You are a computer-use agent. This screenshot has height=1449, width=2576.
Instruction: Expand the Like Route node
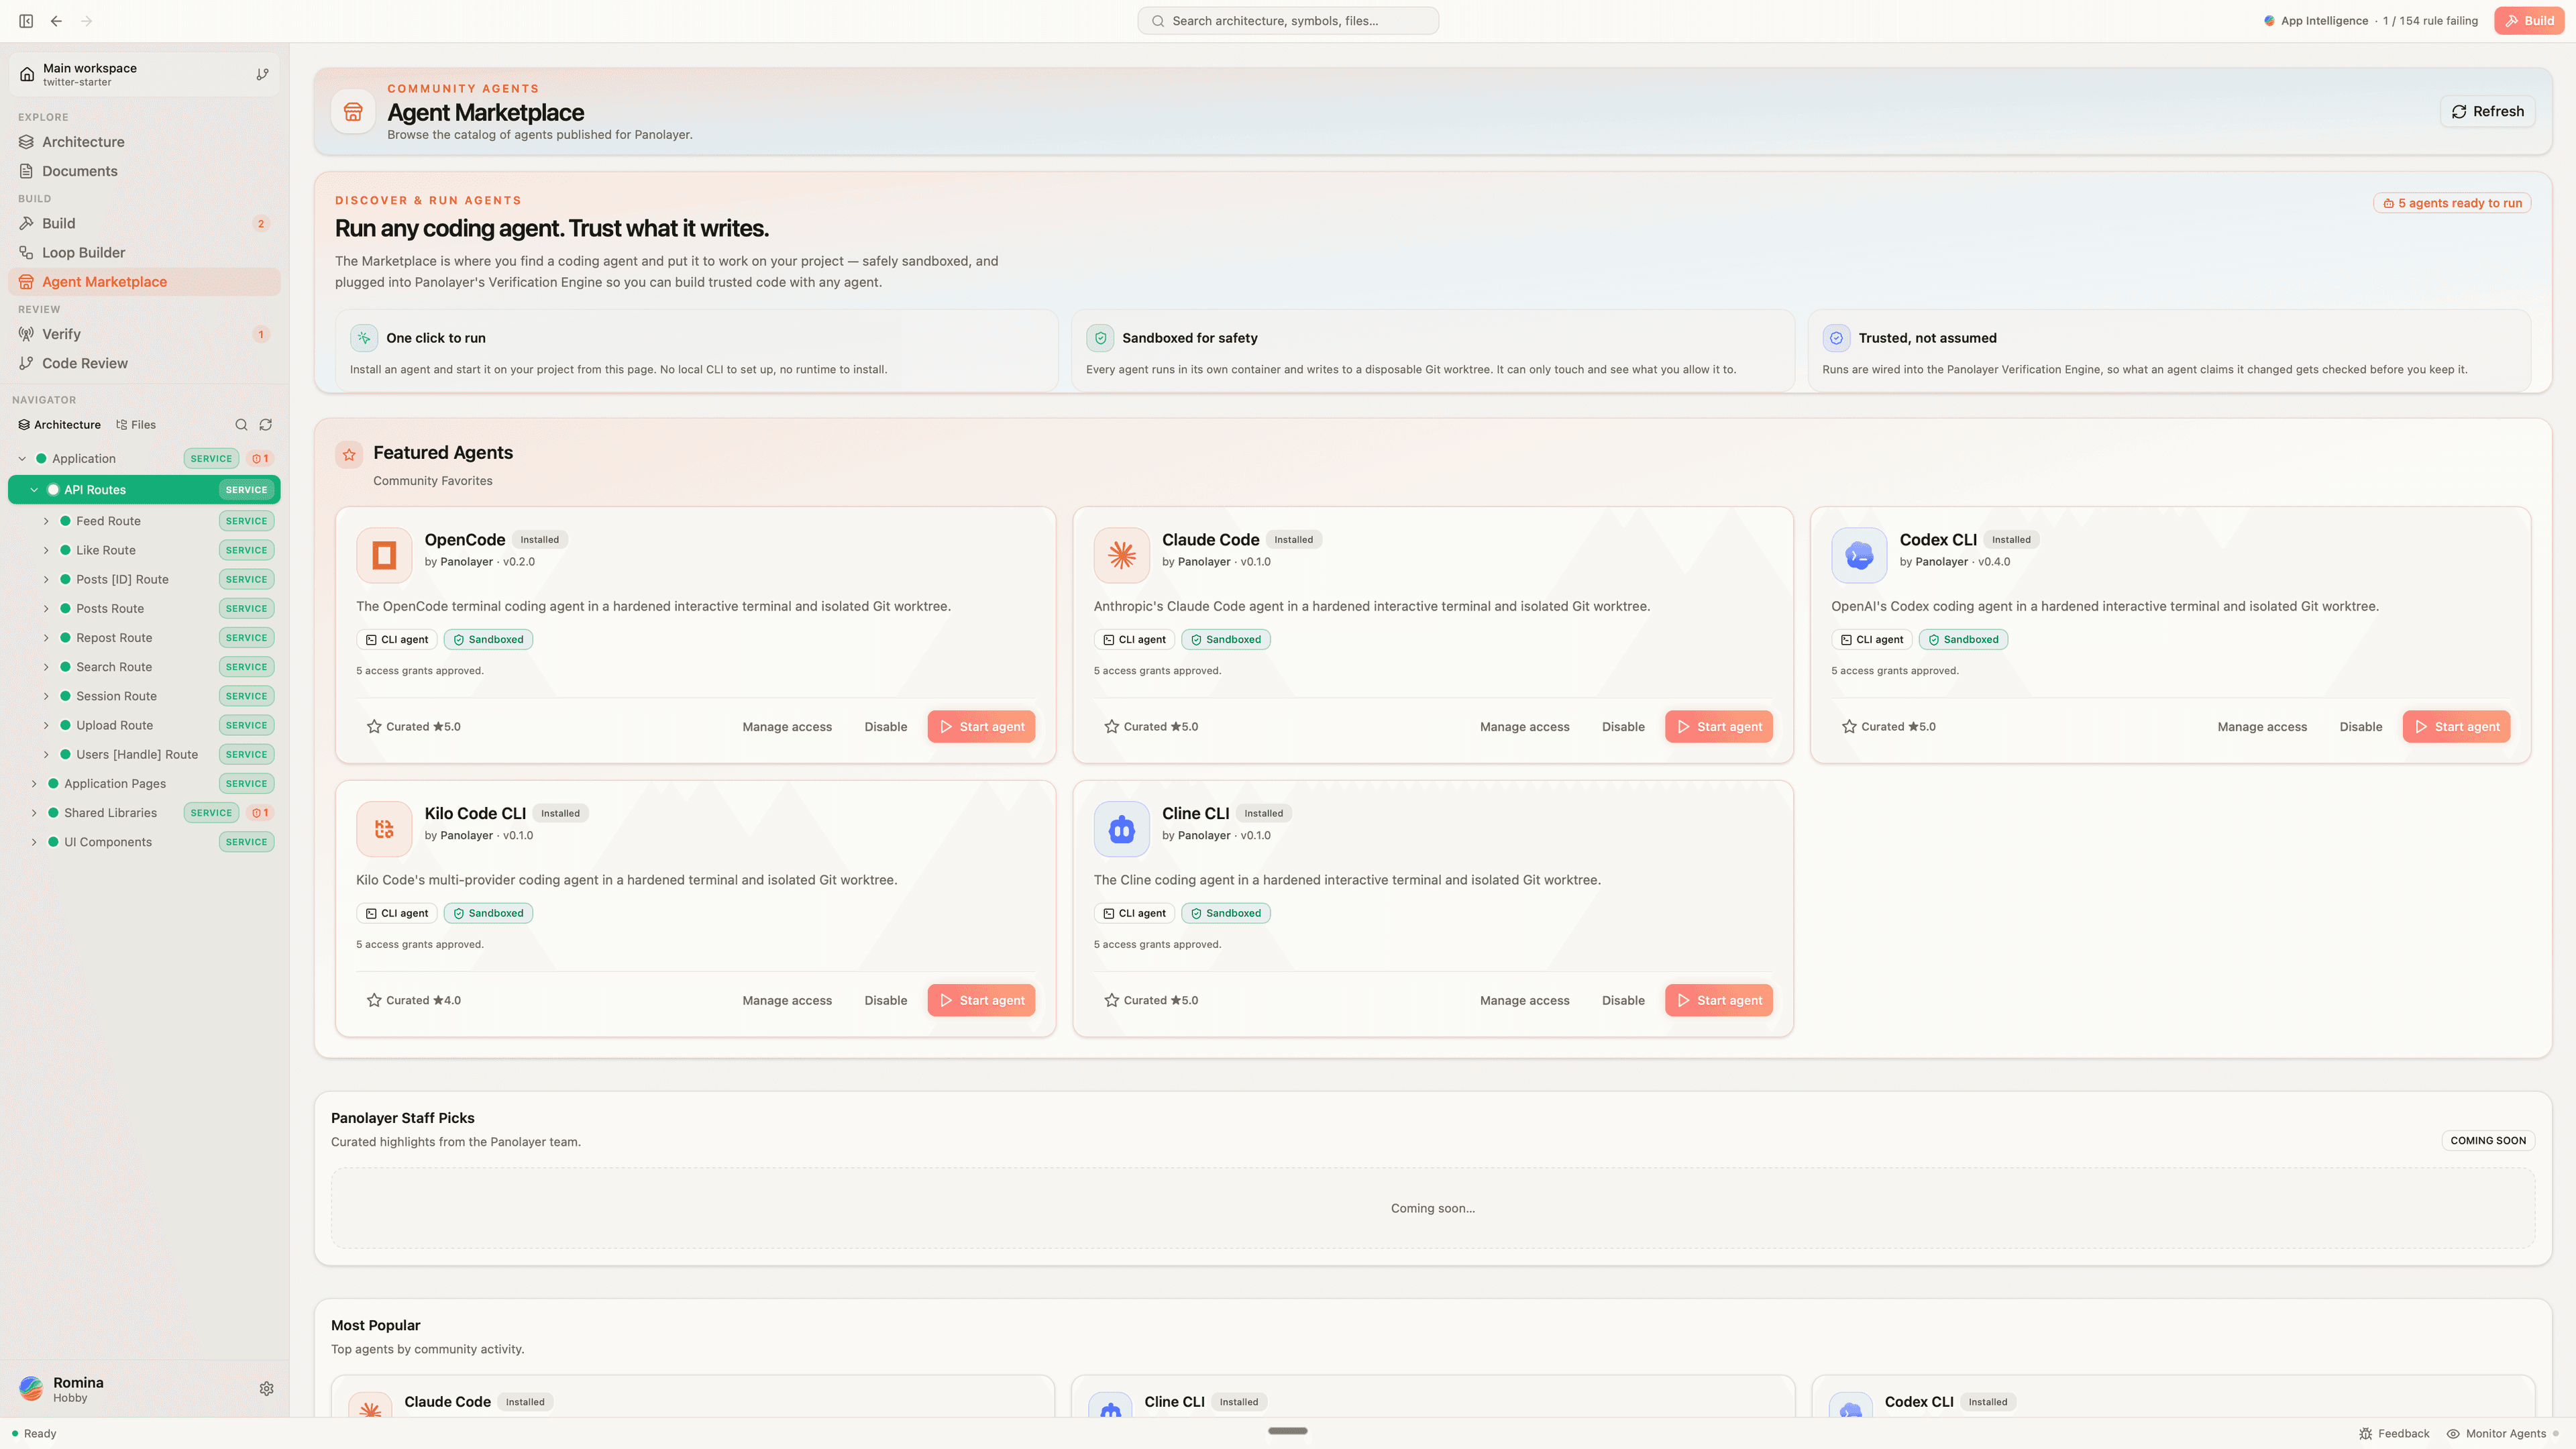pos(46,550)
